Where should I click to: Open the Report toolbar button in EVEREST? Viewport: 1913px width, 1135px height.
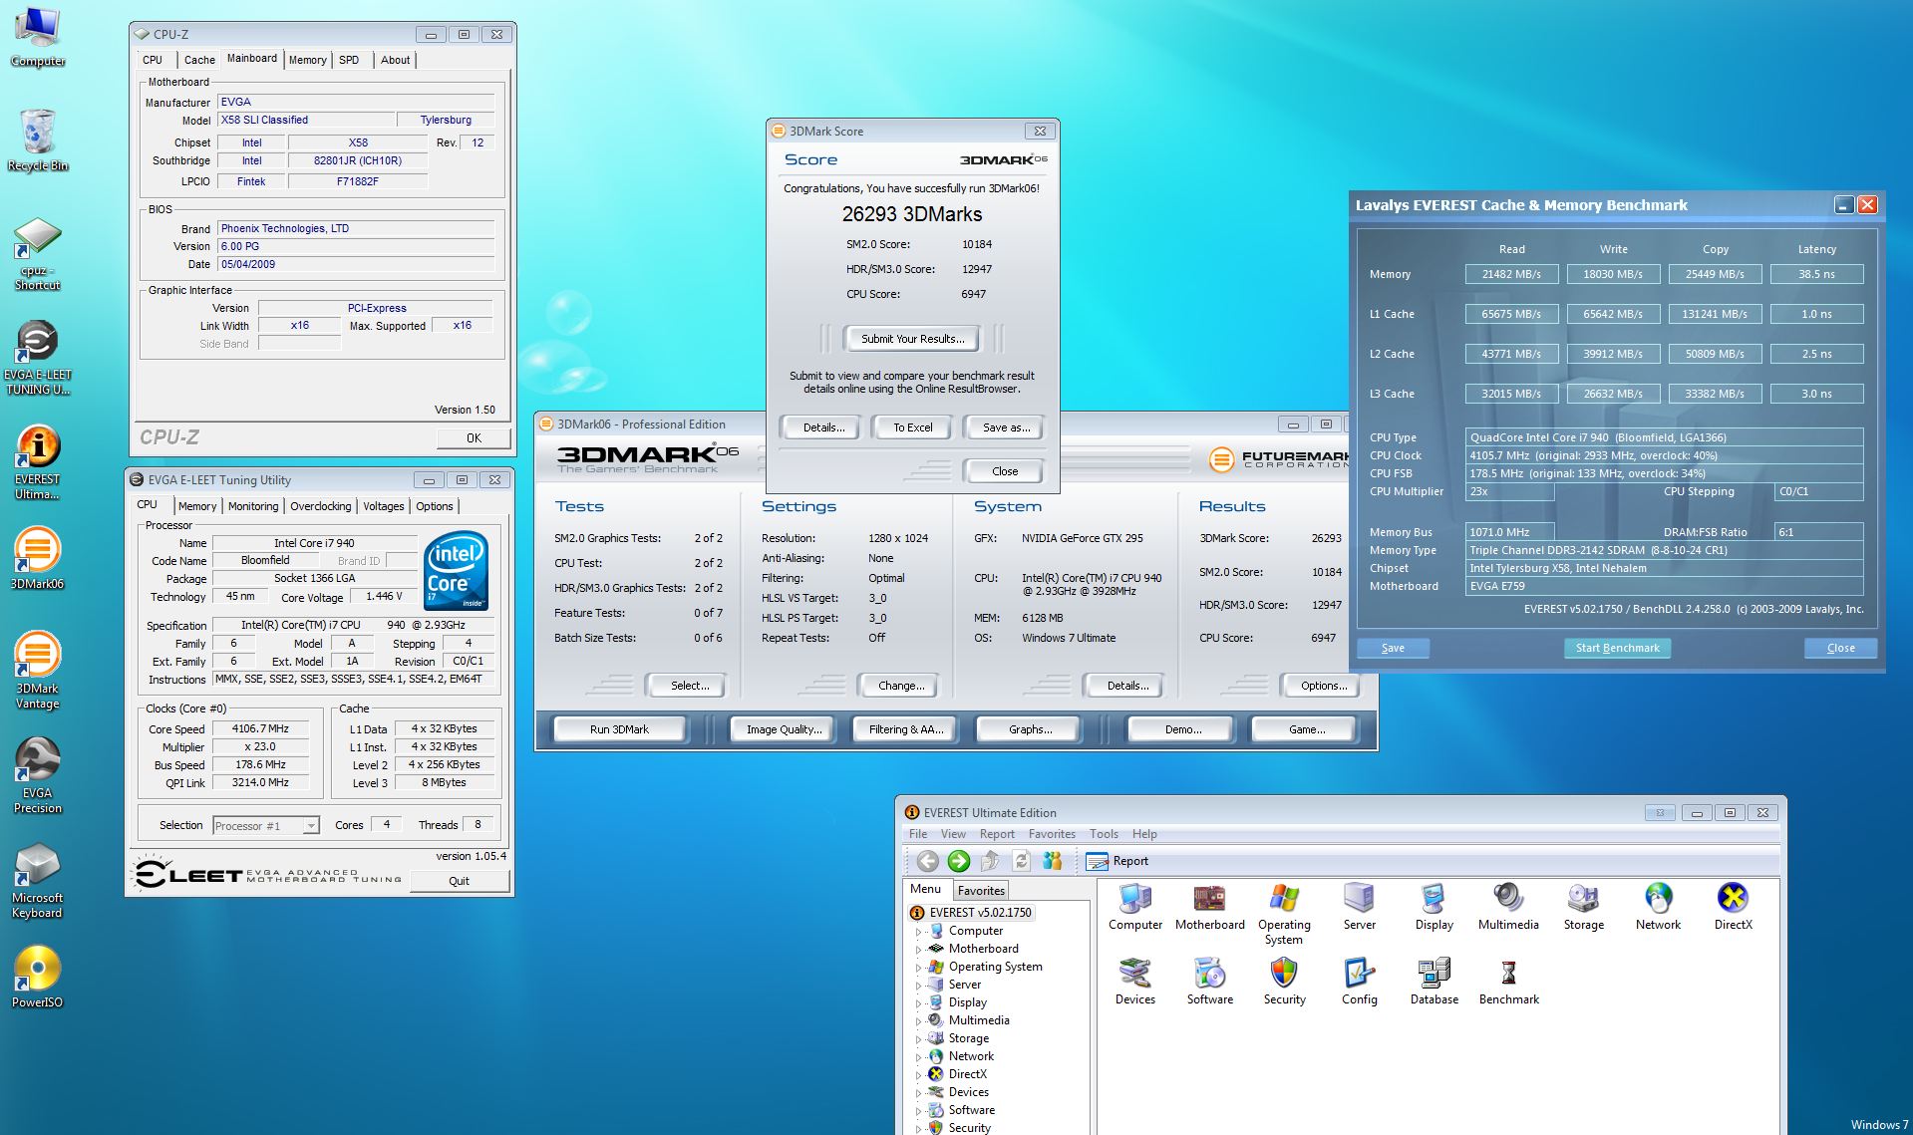1117,861
